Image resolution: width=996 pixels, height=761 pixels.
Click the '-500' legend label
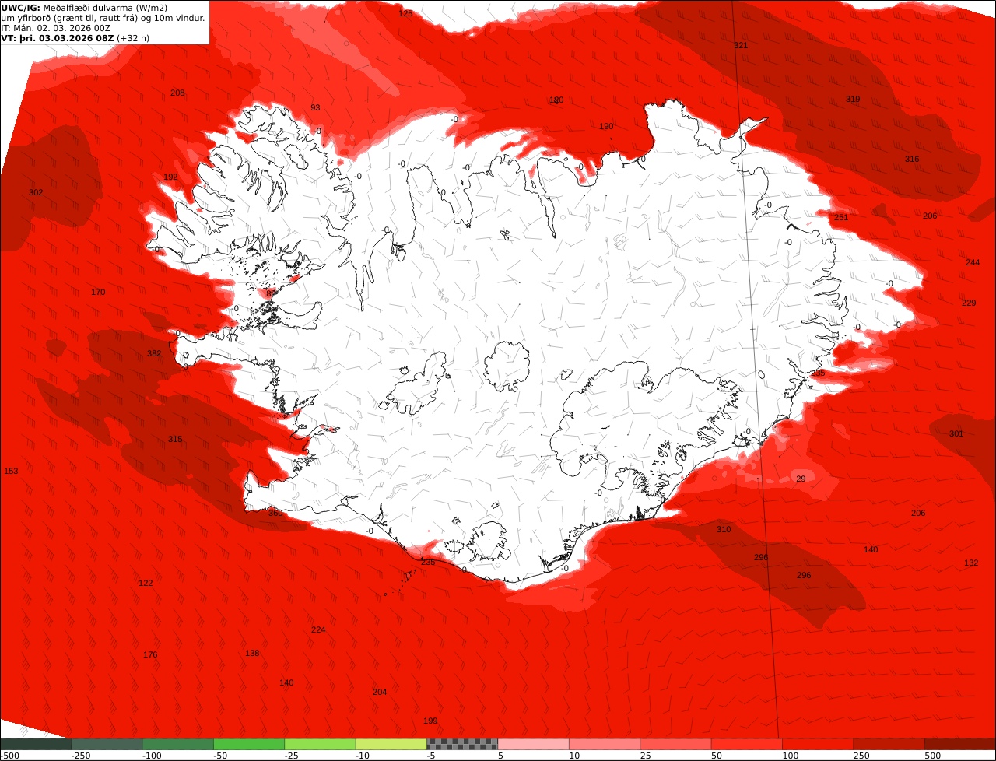tap(9, 756)
